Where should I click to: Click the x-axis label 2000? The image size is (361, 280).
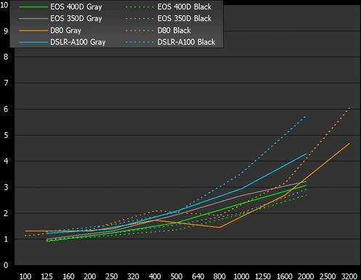306,276
